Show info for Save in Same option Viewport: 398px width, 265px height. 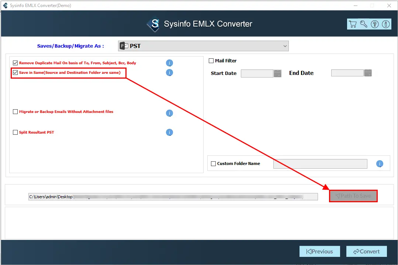point(169,73)
